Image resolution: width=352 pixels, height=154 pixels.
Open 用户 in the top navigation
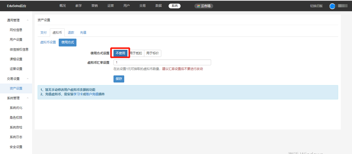127,6
